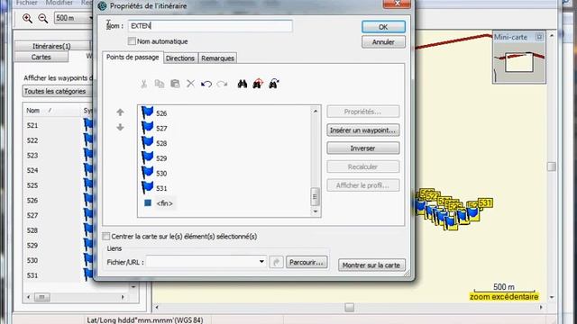Click the left panel horizontal scrollbar thumb

[42, 297]
